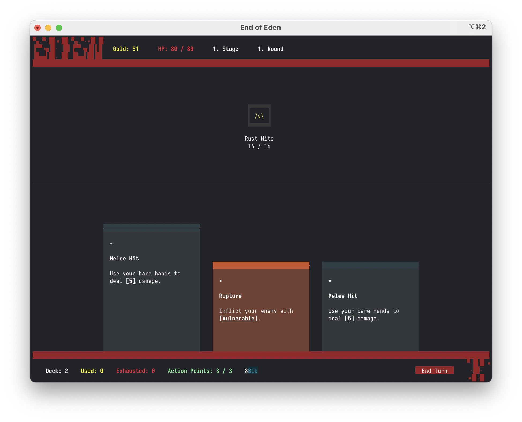Click the Used: 0 pile counter
The height and width of the screenshot is (422, 522).
click(x=92, y=371)
